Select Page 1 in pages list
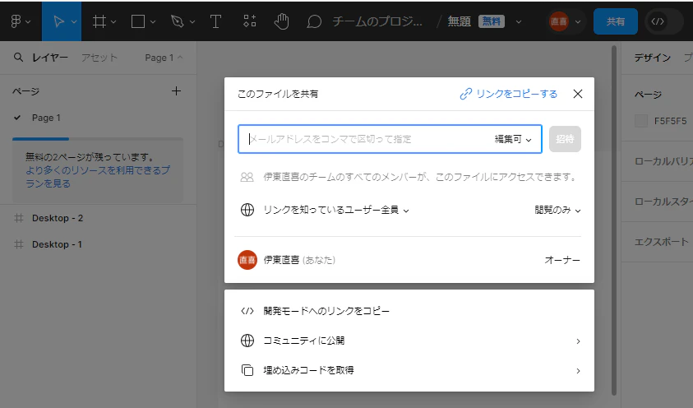Viewport: 693px width, 408px height. click(46, 118)
